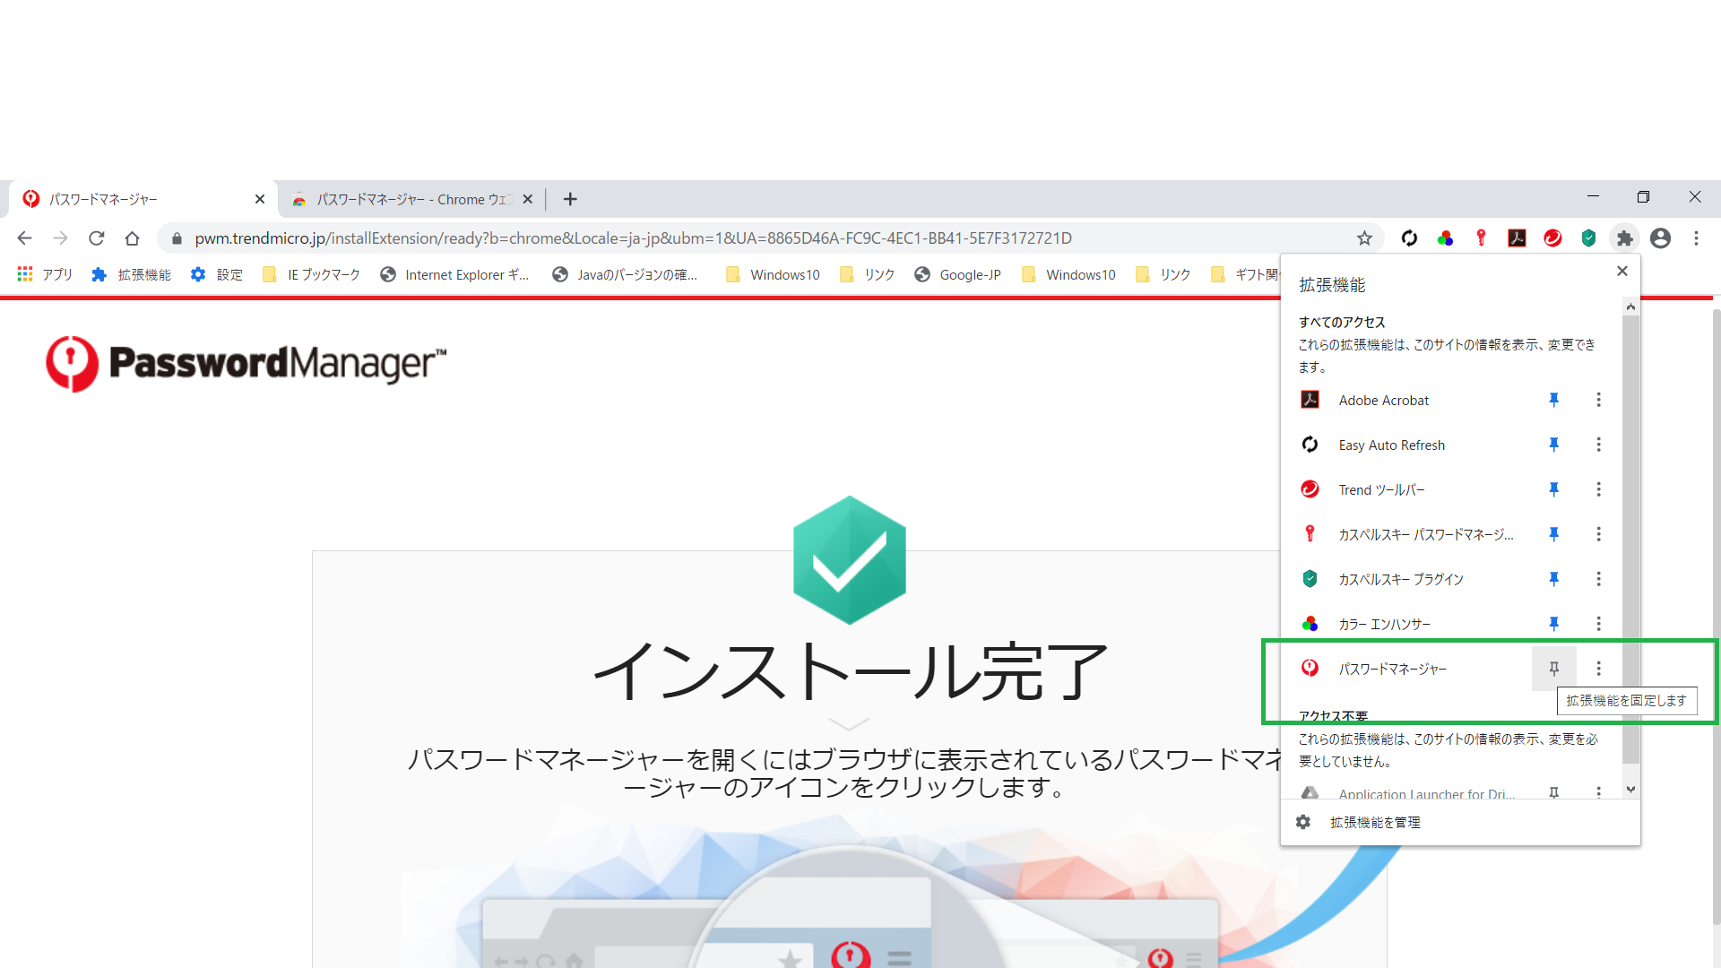
Task: Click Easy Auto Refresh toolbar icon
Action: 1409,238
